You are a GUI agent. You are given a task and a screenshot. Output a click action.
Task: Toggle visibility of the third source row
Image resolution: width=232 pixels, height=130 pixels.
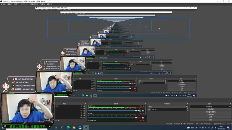pyautogui.click(x=81, y=111)
